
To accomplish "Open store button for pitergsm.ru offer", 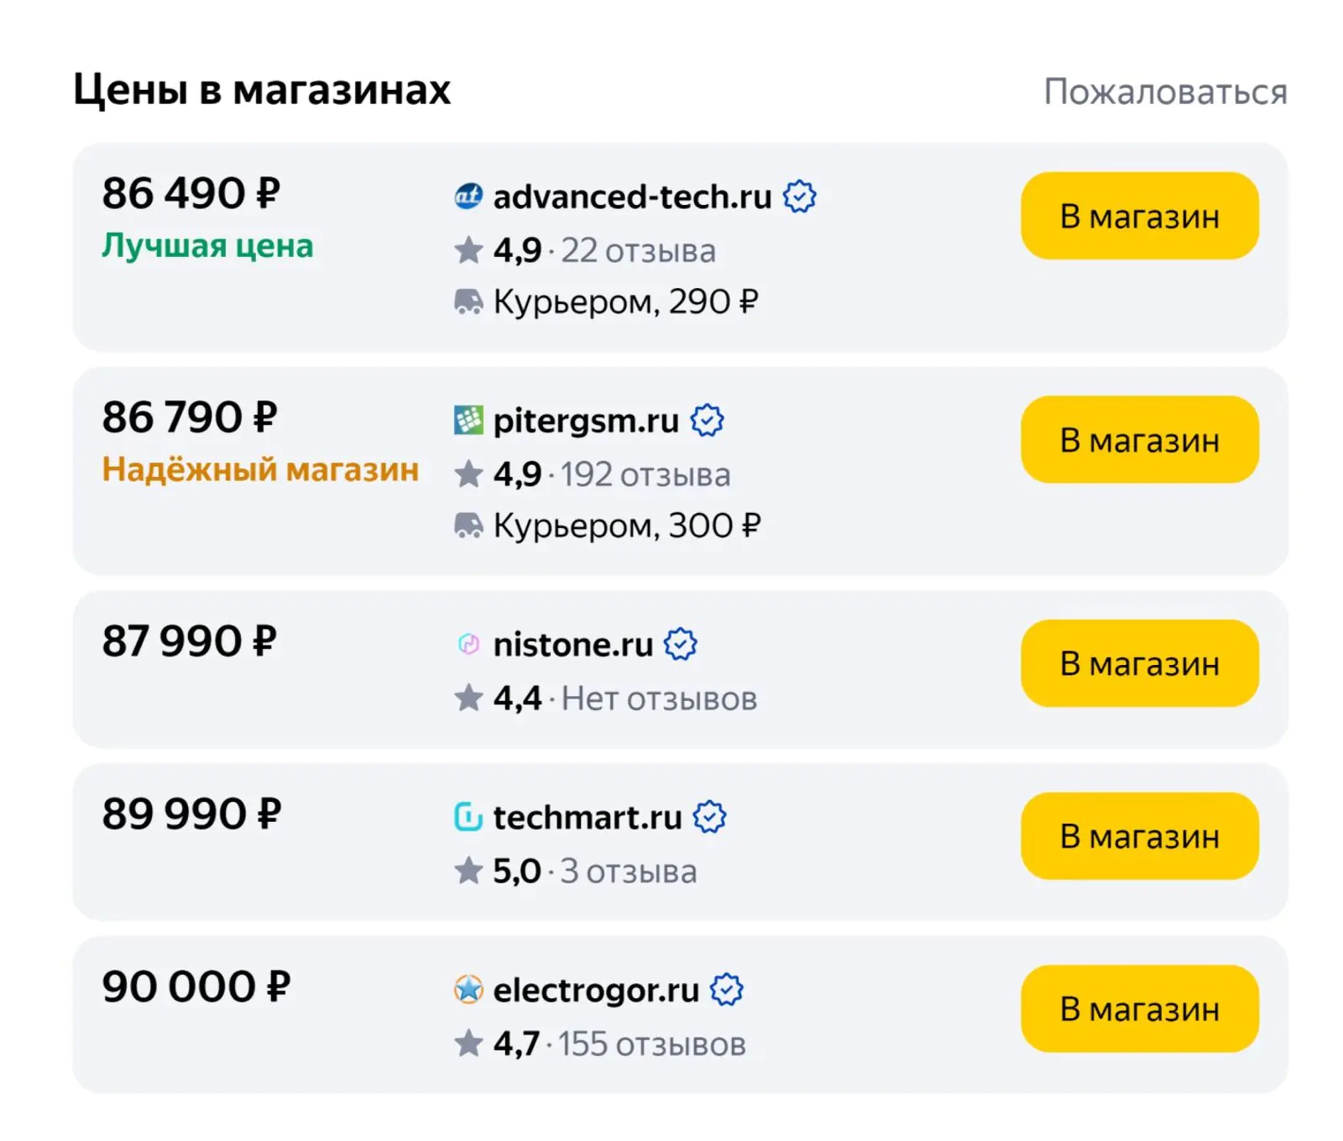I will pos(1140,439).
